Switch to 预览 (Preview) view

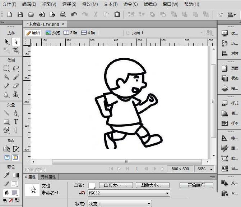[53, 33]
